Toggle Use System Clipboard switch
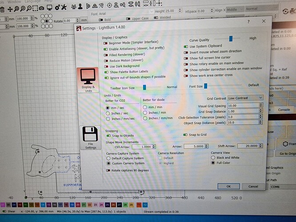The width and height of the screenshot is (296, 222). pos(186,47)
